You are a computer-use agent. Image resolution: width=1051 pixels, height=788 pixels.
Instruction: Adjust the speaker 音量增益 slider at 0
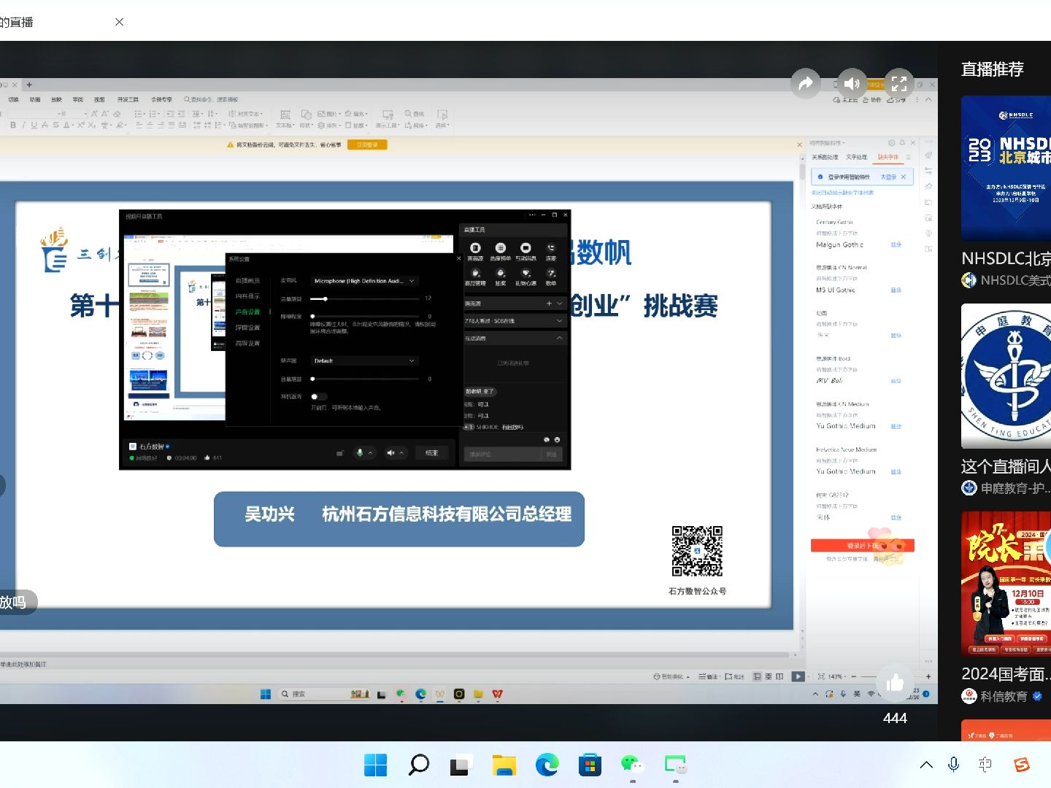coord(312,379)
